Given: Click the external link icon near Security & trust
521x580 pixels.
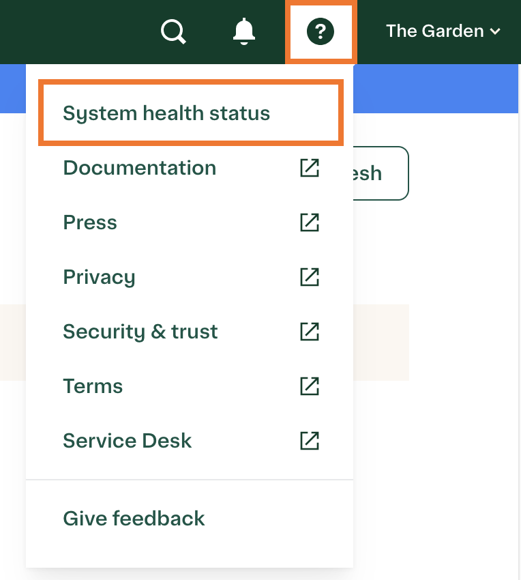Looking at the screenshot, I should 310,332.
